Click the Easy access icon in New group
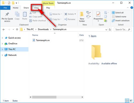The width and height of the screenshot is (134, 103). 88,17
